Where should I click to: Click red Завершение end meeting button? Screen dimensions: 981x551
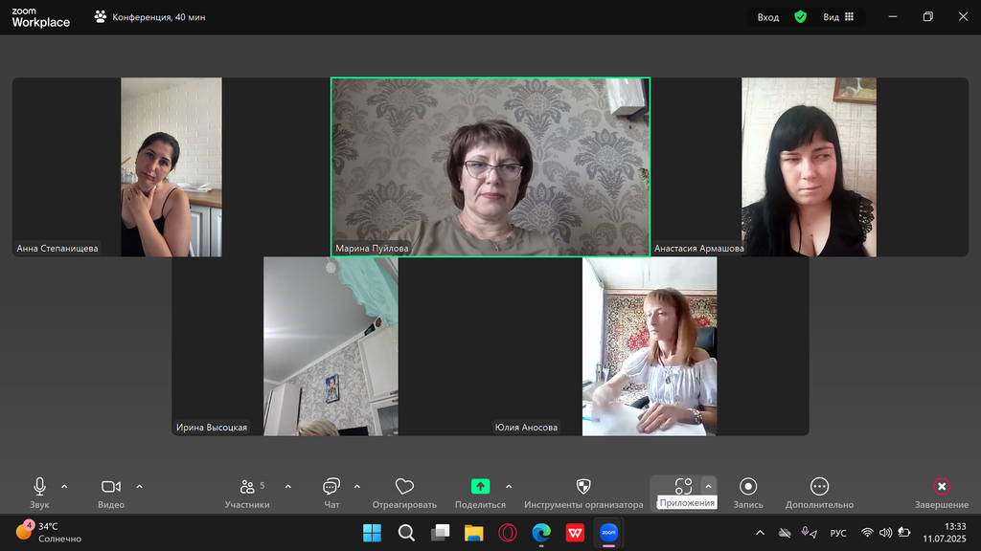click(x=942, y=487)
